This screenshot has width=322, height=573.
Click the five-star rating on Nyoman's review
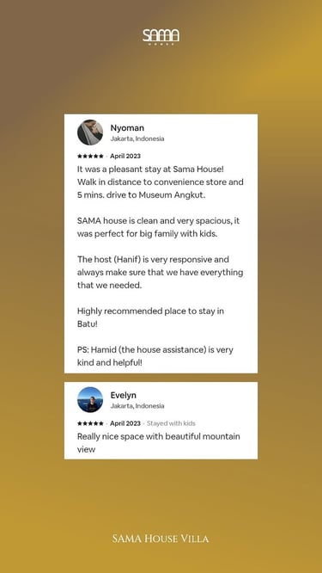pos(90,156)
